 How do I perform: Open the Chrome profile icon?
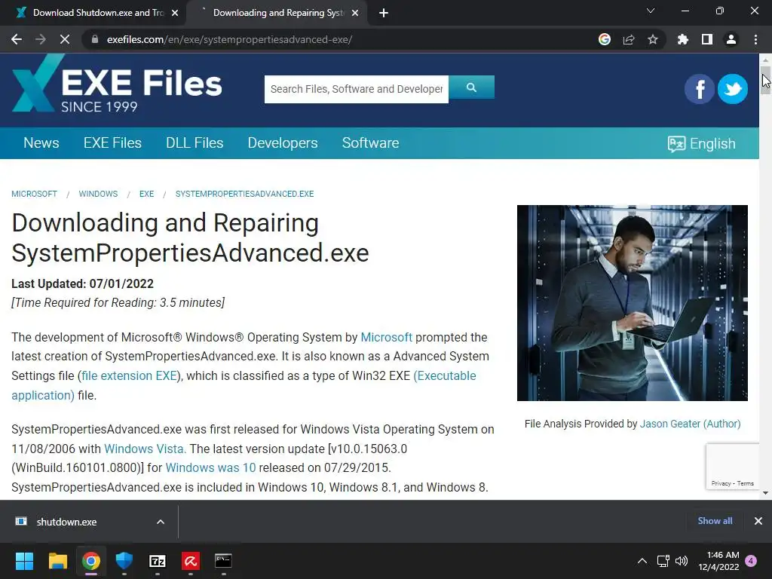click(x=731, y=39)
